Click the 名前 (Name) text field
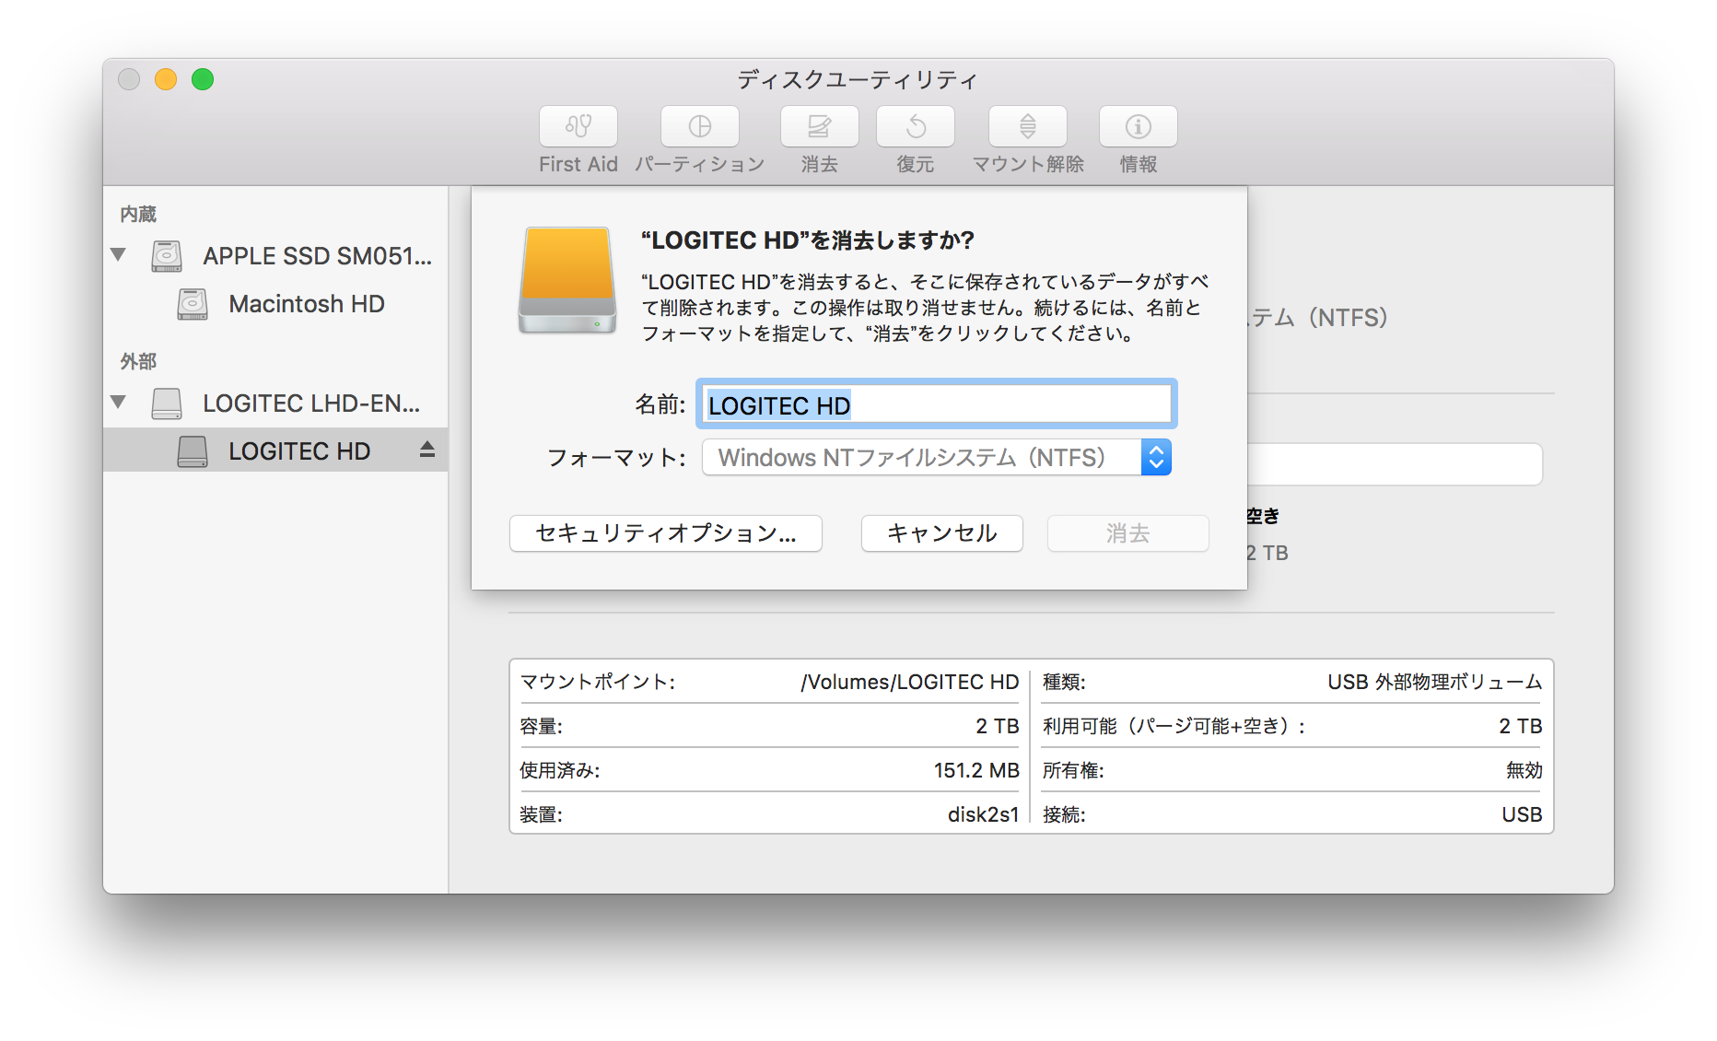The image size is (1717, 1041). 937,404
